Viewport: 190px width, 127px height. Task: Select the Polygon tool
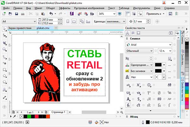click(x=5, y=82)
